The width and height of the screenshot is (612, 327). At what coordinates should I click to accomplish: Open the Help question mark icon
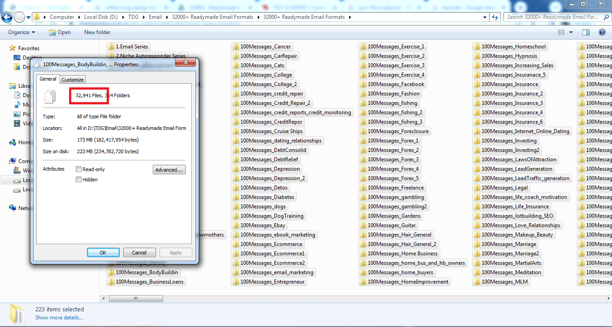(x=602, y=32)
